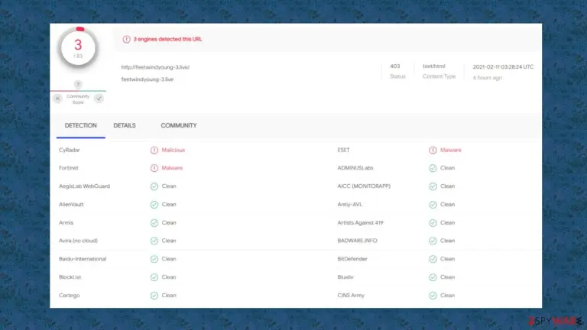Click the Antiy-AVL clean checkmark icon
587x330 pixels.
click(433, 205)
